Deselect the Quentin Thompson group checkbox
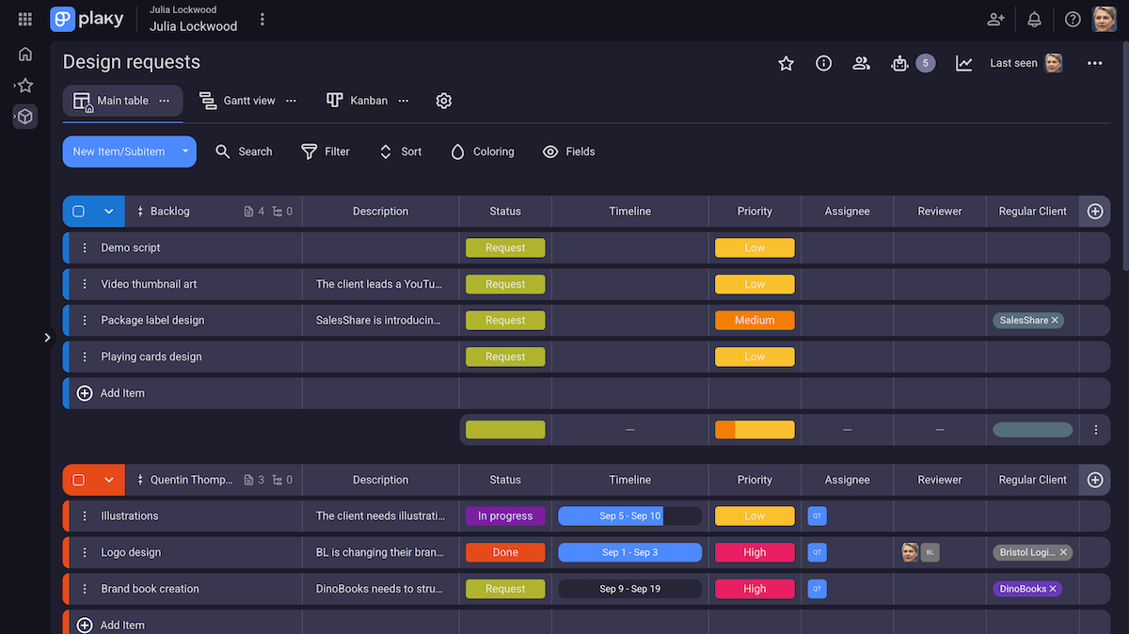The width and height of the screenshot is (1129, 634). tap(79, 480)
